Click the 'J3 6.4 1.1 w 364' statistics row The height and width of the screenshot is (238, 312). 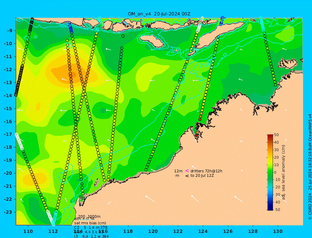tap(91, 236)
